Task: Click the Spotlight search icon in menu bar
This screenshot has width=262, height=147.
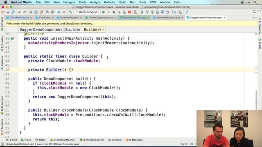Action: [255, 2]
